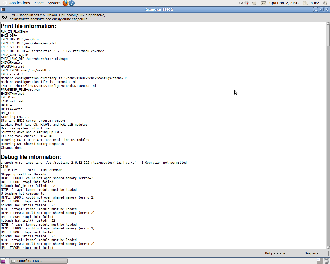The height and width of the screenshot is (264, 330).
Task: Click the line 'Starting EMC2...'
Action: point(15,117)
